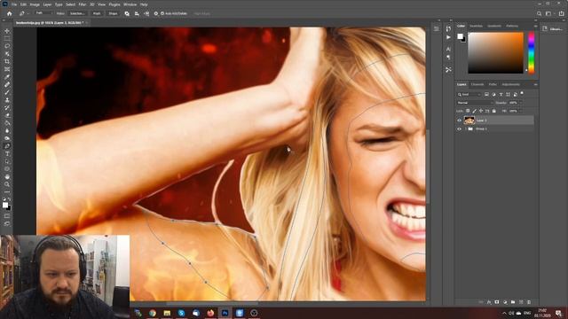Viewport: 568px width, 319px height.
Task: Open the Color panel flyout menu
Action: 535,26
